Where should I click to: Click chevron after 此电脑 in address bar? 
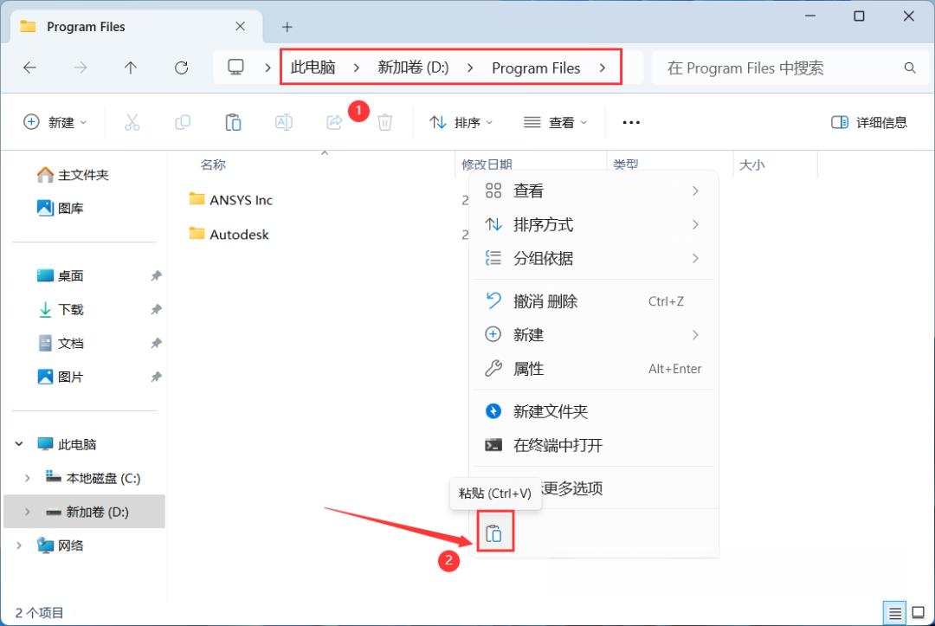pos(356,68)
